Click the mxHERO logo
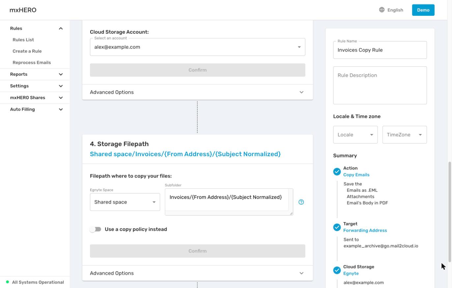The width and height of the screenshot is (452, 288). click(x=23, y=10)
